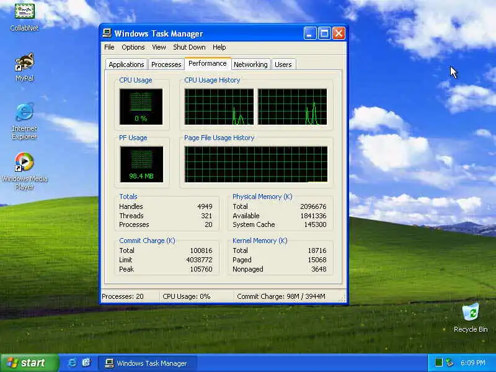The width and height of the screenshot is (496, 372).
Task: Select the MyPal desktop shortcut
Action: [x=24, y=68]
